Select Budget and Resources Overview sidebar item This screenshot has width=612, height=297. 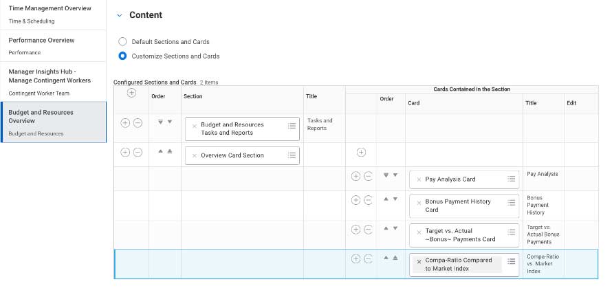coord(41,116)
